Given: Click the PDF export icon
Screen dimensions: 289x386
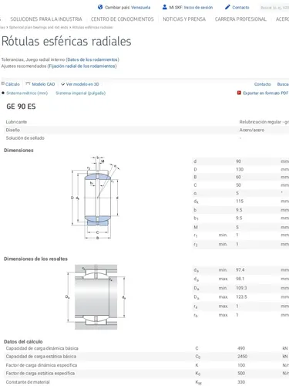Looking at the screenshot, I should pos(239,93).
